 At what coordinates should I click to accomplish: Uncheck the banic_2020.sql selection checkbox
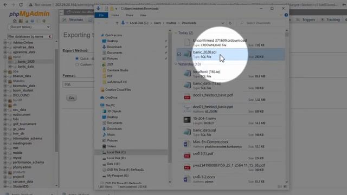tap(179, 54)
